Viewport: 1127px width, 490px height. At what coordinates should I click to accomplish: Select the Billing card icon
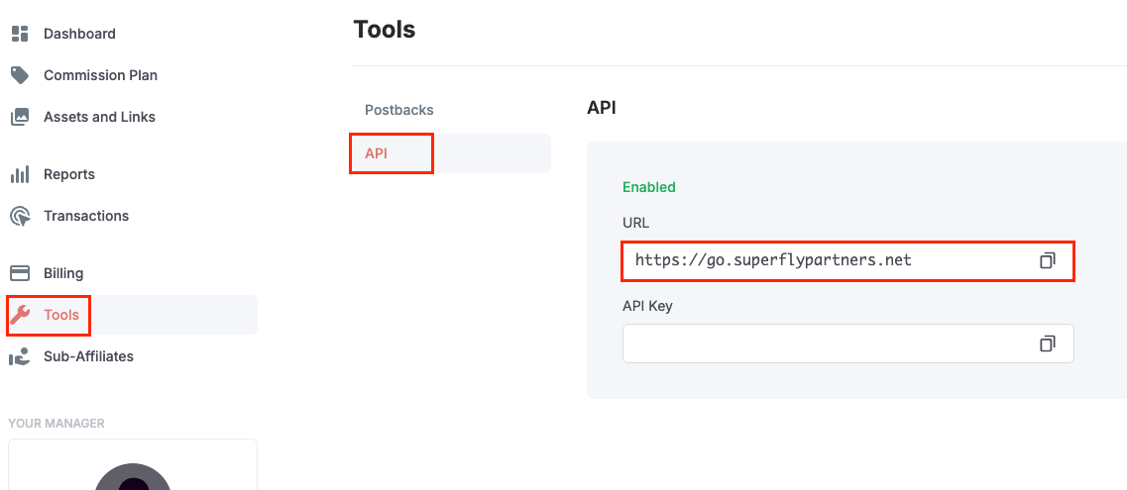[x=20, y=273]
